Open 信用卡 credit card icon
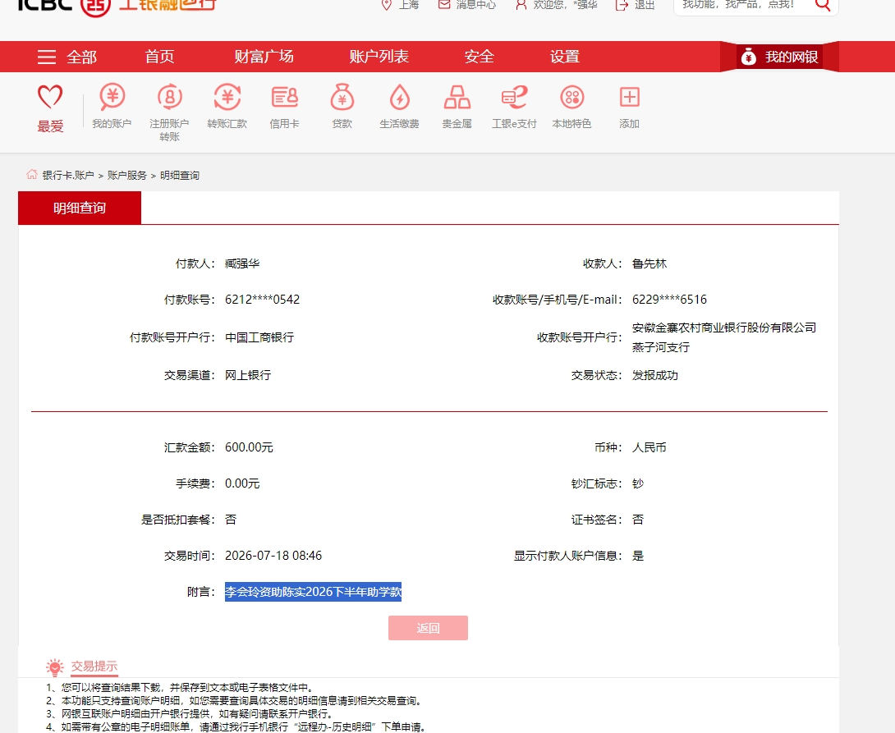895x733 pixels. pos(284,97)
